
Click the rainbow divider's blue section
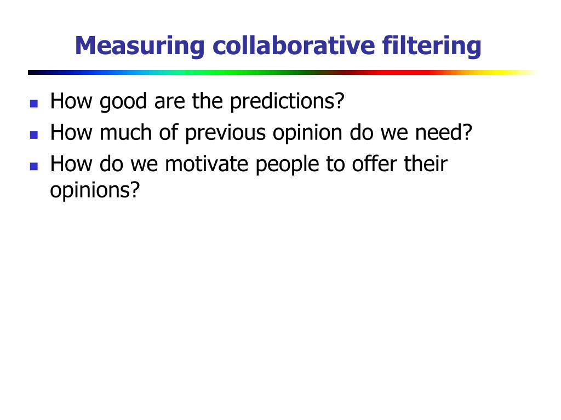click(x=93, y=73)
